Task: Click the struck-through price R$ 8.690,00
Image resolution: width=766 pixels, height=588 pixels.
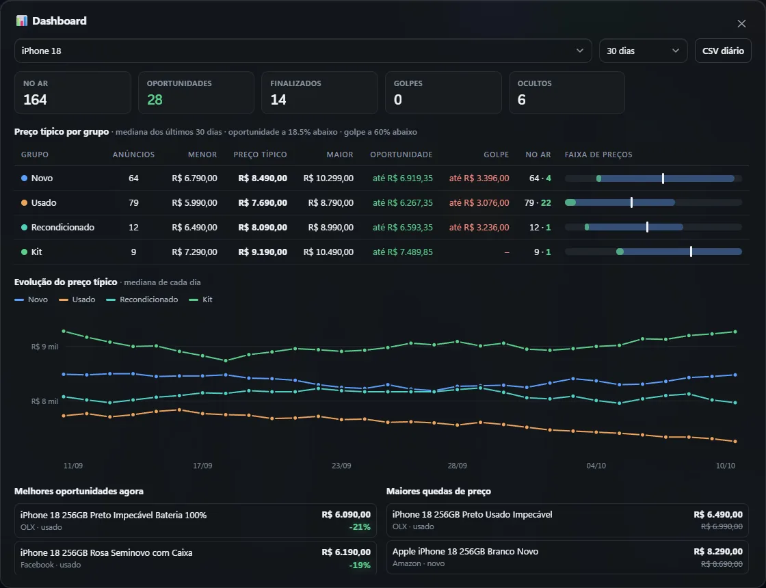Action: click(x=722, y=564)
